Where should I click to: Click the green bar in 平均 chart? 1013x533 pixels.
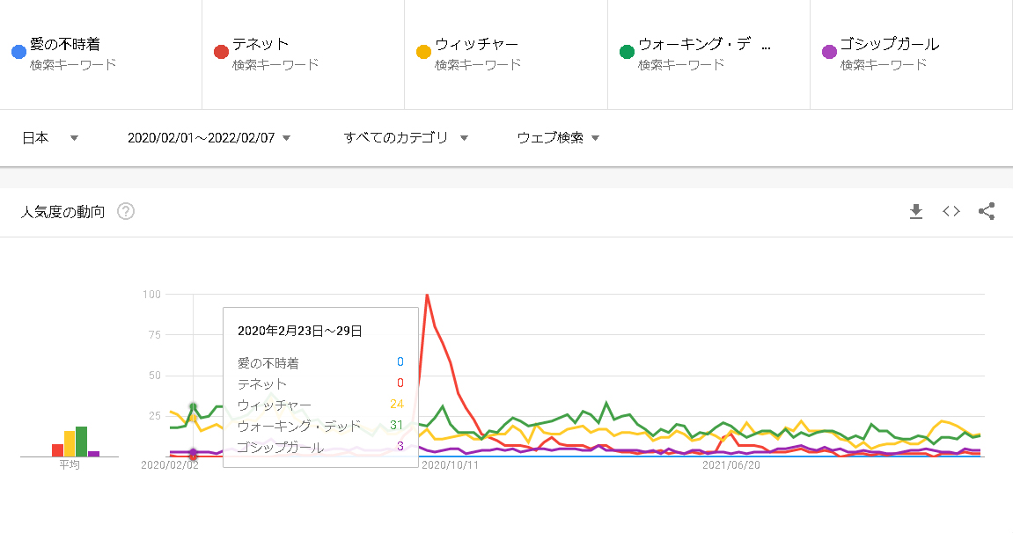point(81,442)
